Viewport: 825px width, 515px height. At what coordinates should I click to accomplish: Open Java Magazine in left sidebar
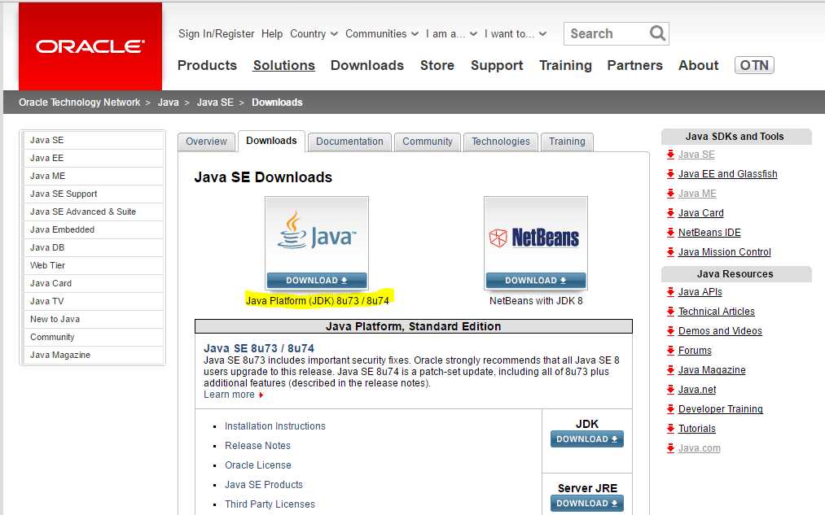tap(94, 355)
